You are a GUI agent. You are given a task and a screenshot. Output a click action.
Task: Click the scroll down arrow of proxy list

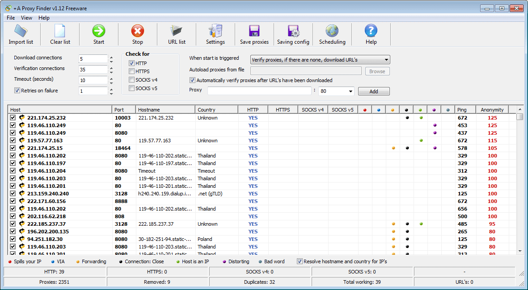pos(520,251)
